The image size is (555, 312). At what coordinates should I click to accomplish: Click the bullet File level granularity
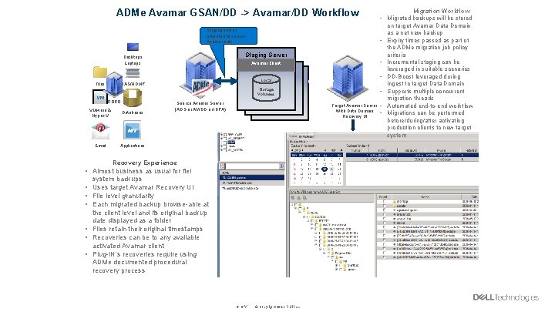coord(123,196)
